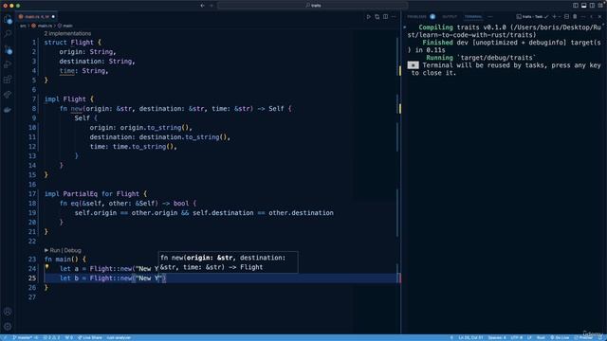Viewport: 607px width, 341px height.
Task: Click the terminal task status icon box
Action: 414,65
